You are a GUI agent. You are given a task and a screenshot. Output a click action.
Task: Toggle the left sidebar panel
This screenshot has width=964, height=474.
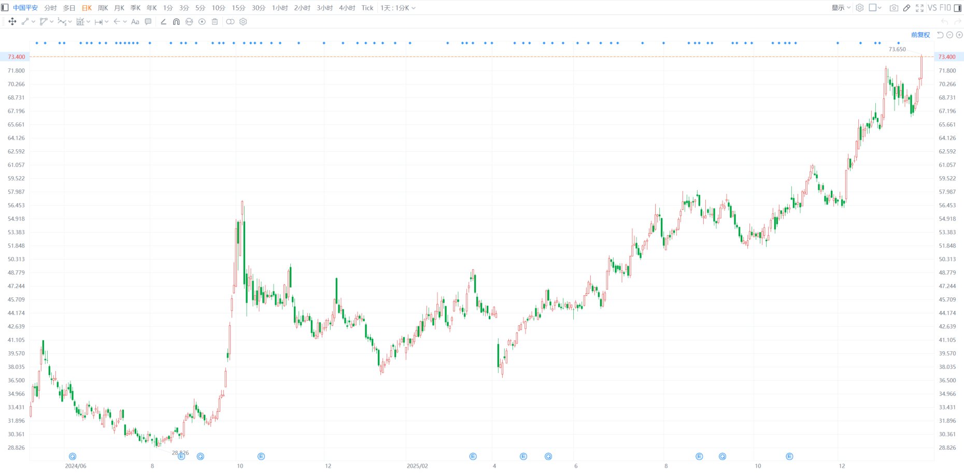[x=5, y=8]
